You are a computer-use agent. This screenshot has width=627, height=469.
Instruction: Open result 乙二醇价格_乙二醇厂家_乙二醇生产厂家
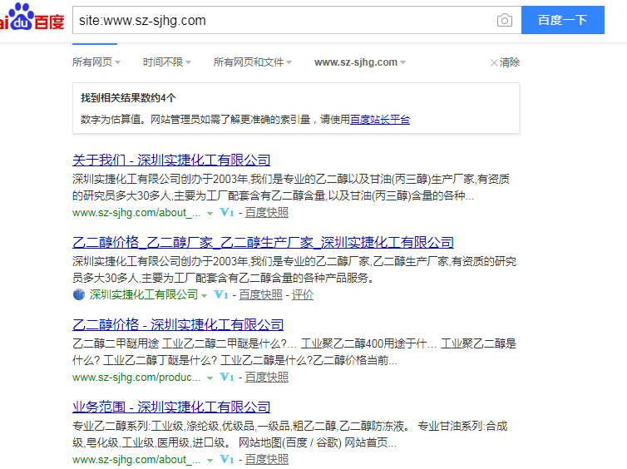[263, 243]
